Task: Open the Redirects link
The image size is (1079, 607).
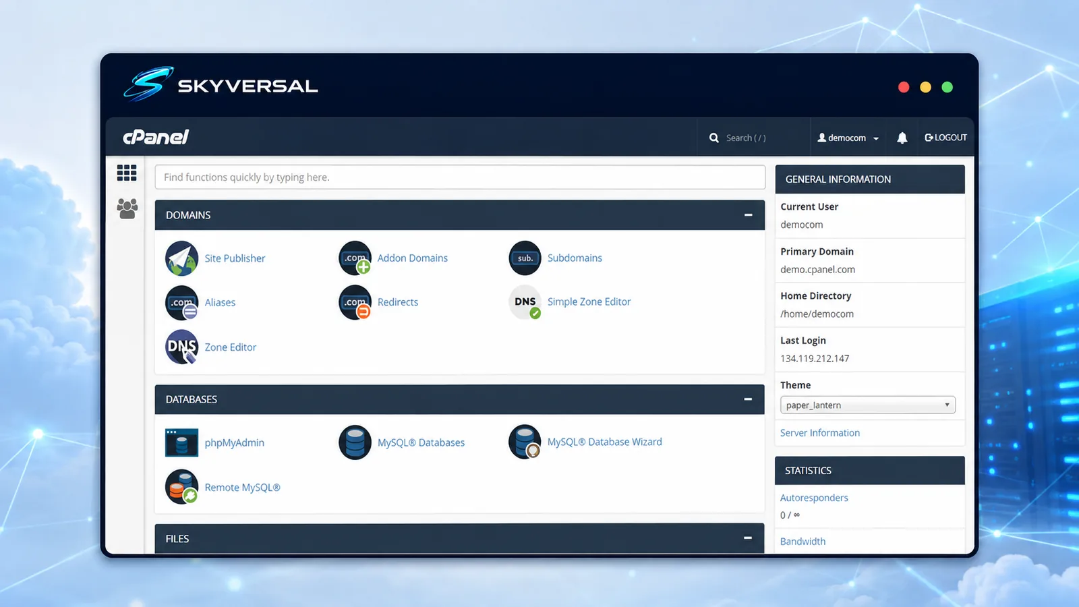Action: coord(398,302)
